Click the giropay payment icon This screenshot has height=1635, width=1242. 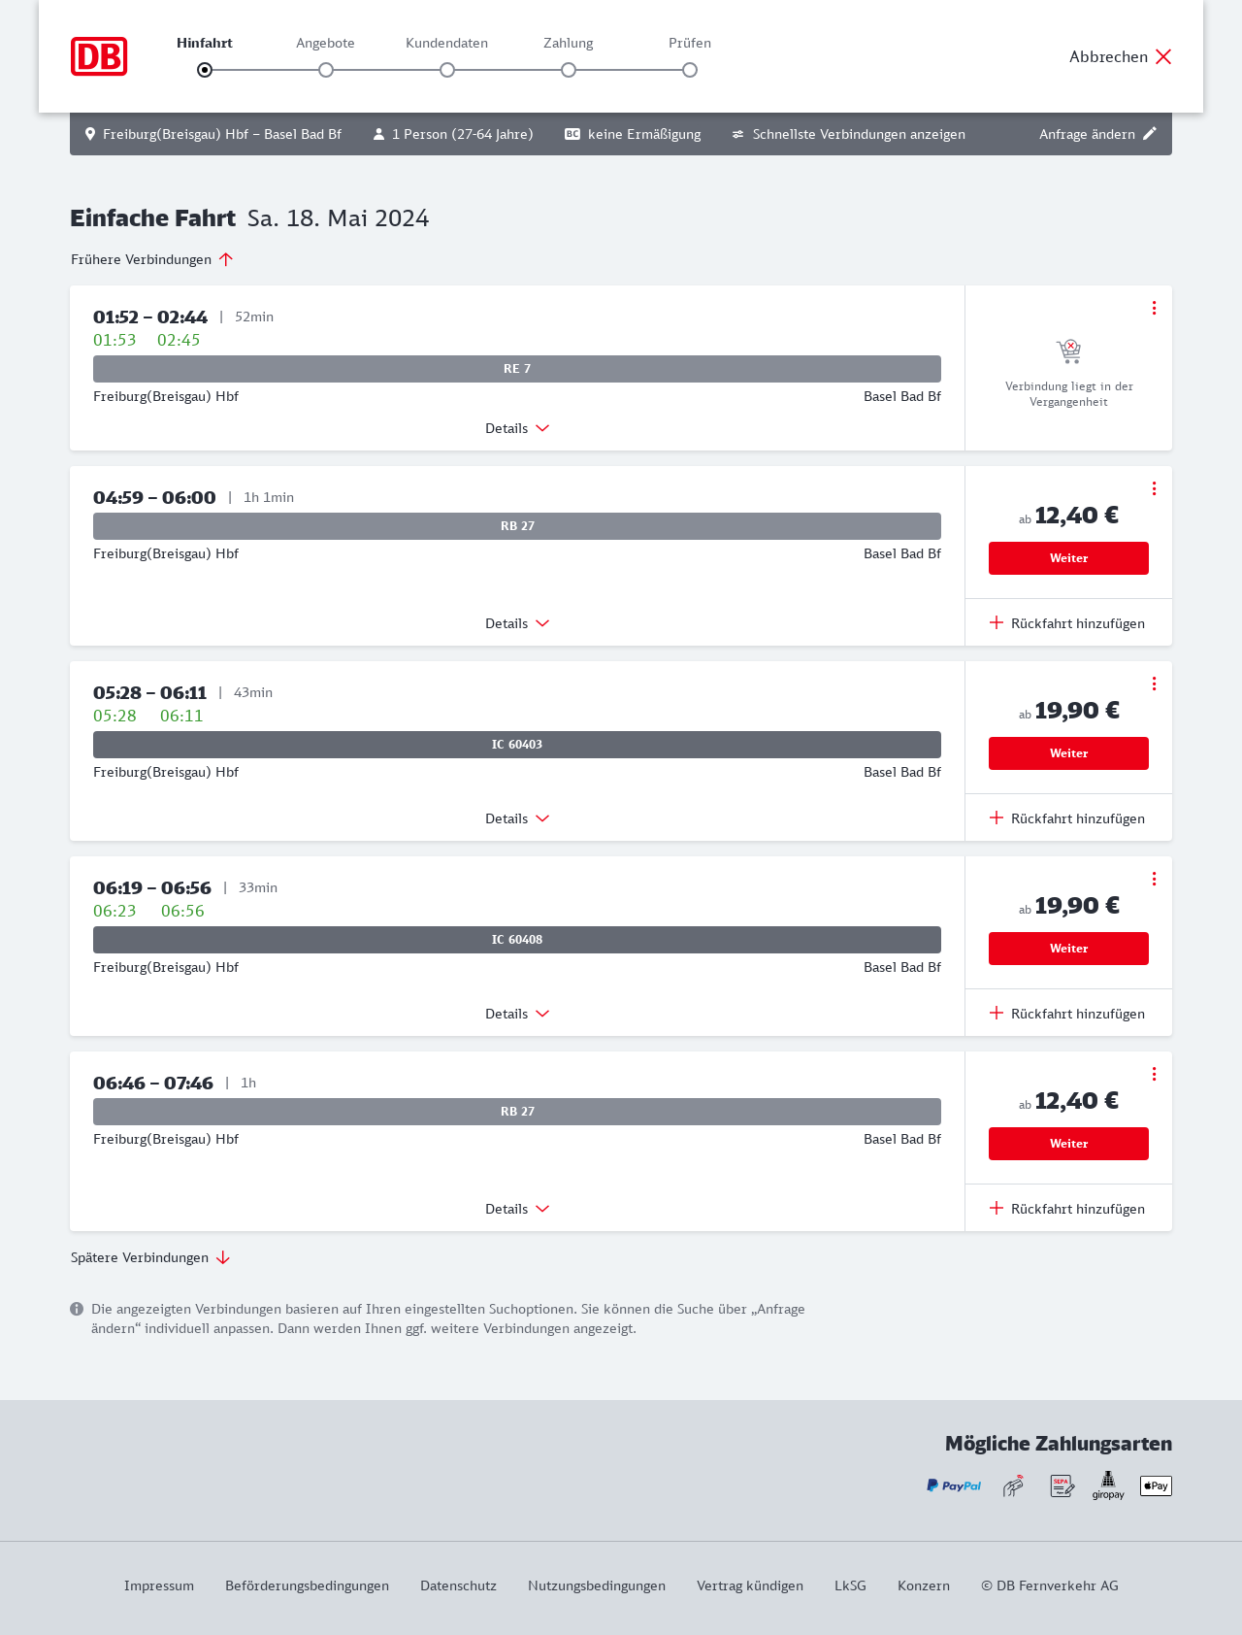(x=1108, y=1485)
